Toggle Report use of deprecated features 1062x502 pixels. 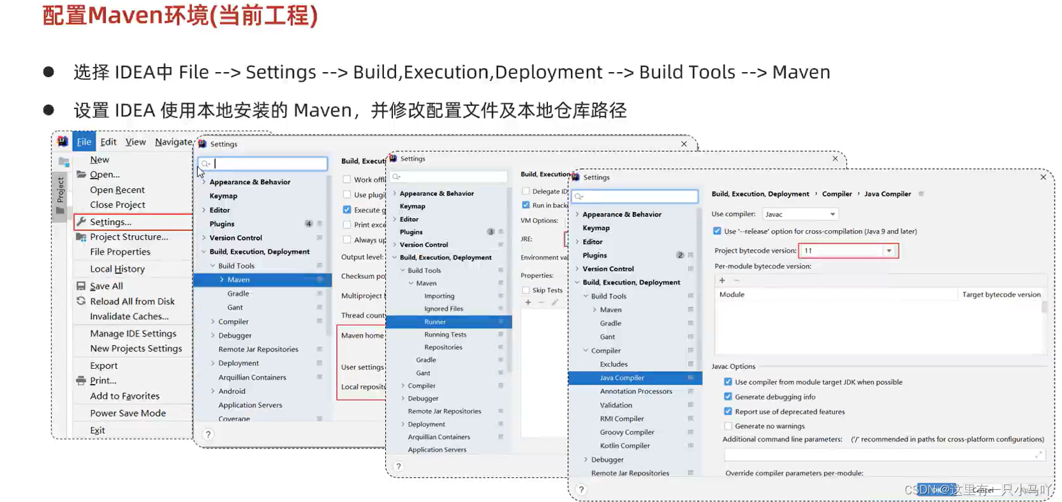pos(728,411)
